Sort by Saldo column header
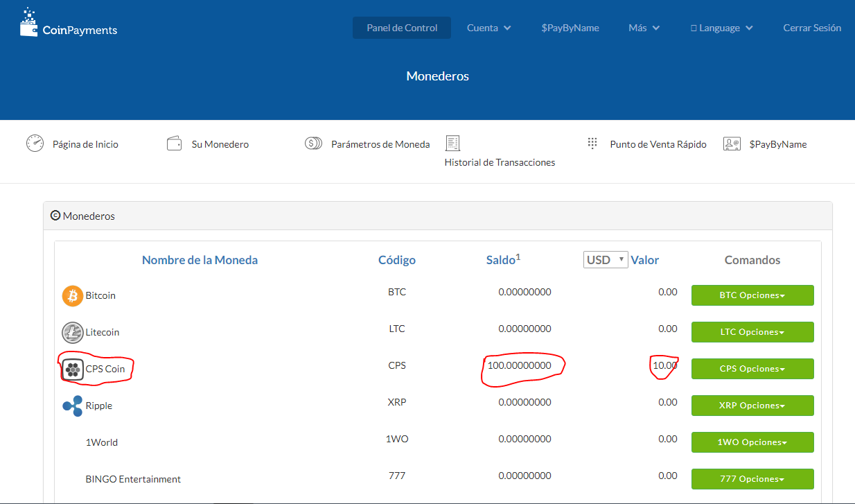 503,259
